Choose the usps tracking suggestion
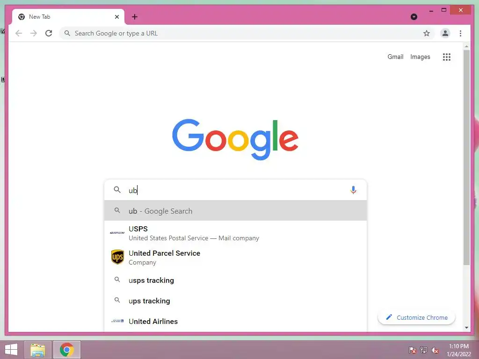479x359 pixels. click(x=235, y=280)
